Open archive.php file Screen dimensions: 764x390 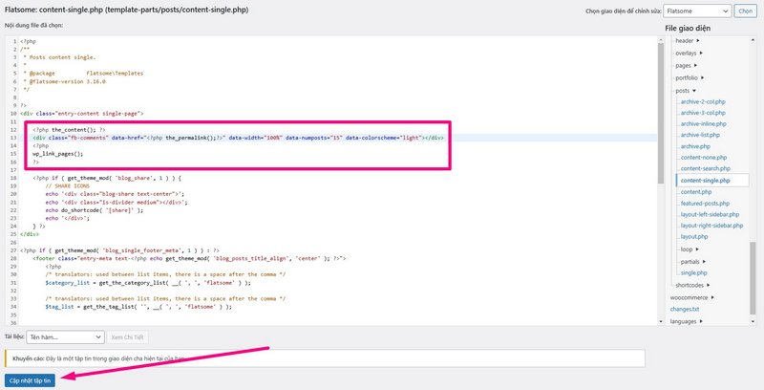coord(695,146)
